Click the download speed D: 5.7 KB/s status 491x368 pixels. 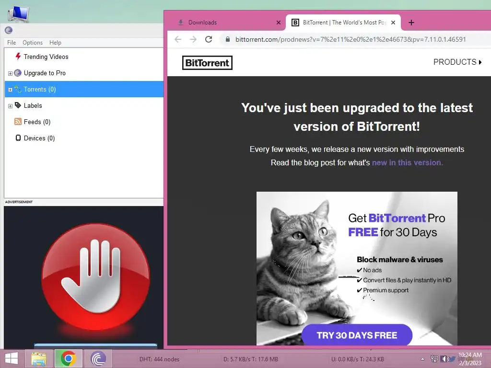[250, 359]
